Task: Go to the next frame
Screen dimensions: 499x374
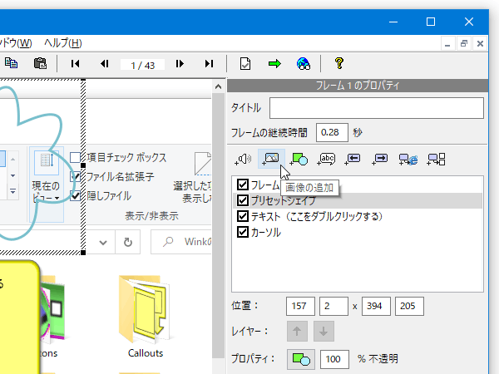Action: 180,64
